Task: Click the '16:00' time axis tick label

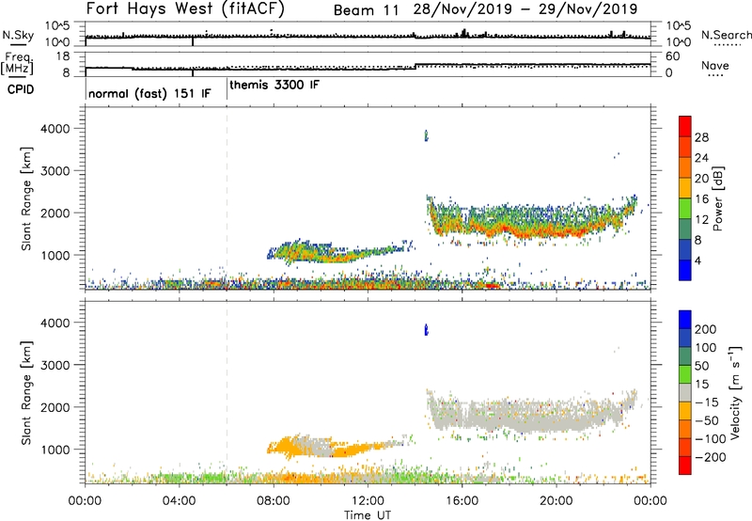Action: tap(462, 501)
